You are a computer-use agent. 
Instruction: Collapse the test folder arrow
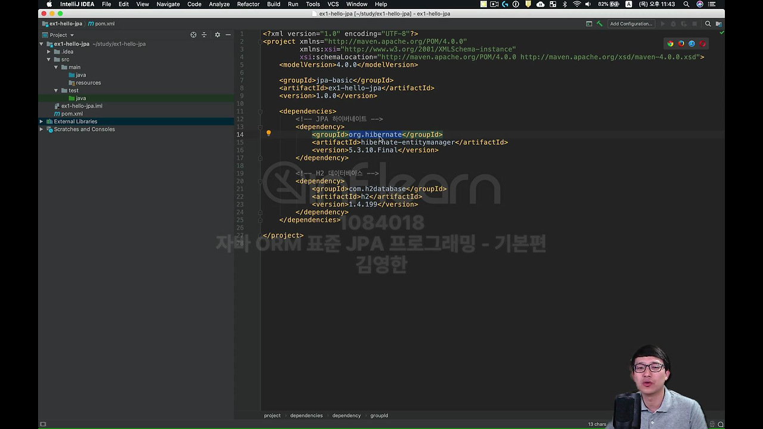tap(56, 91)
